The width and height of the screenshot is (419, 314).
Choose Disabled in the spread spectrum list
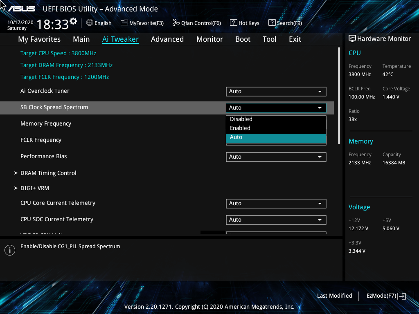click(x=276, y=119)
